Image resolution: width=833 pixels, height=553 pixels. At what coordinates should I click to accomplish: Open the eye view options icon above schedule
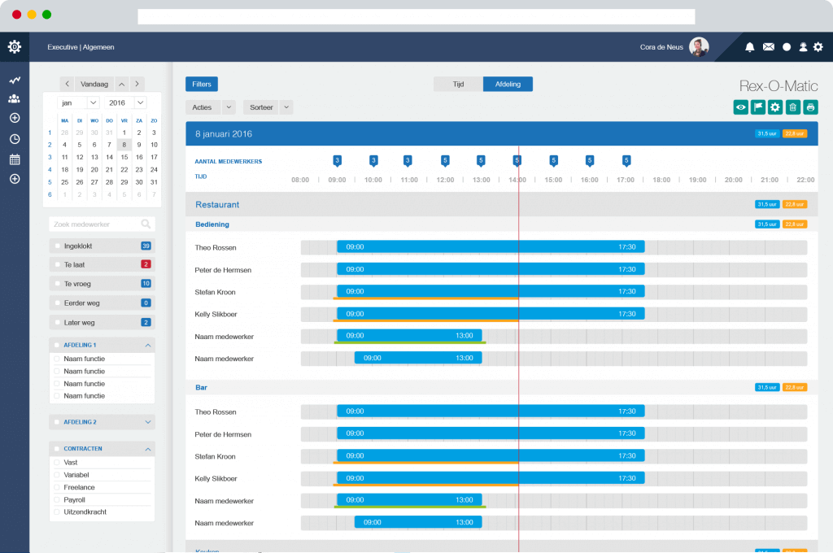[739, 107]
